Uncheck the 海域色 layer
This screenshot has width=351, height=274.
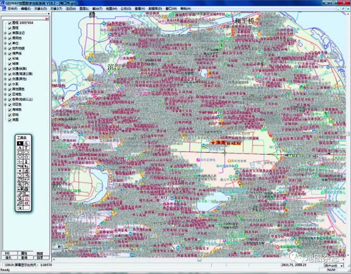tap(10, 110)
